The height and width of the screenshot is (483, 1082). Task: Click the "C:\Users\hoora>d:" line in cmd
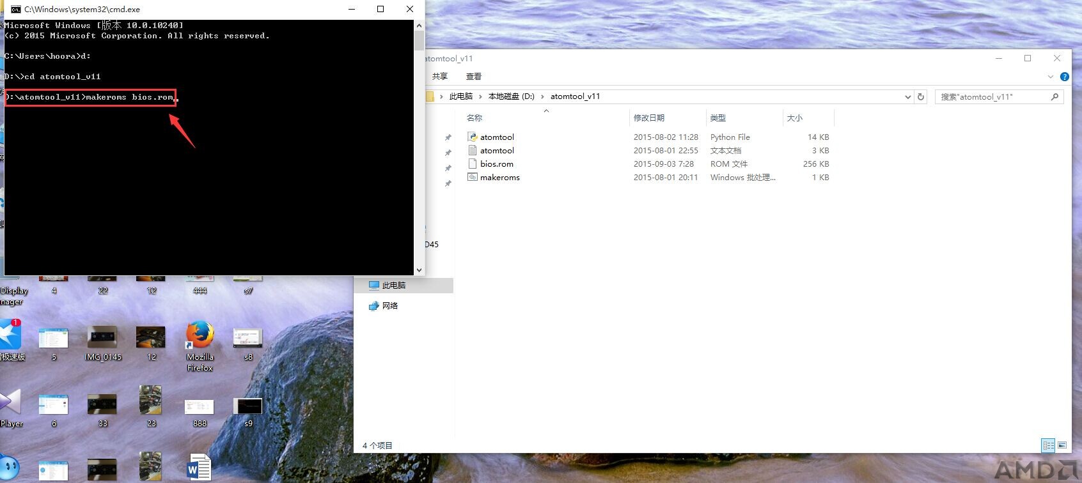point(47,56)
